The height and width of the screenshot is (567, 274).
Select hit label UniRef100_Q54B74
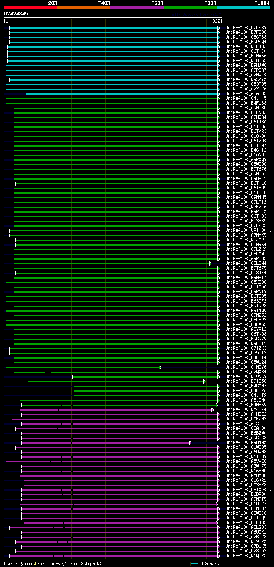(x=246, y=410)
